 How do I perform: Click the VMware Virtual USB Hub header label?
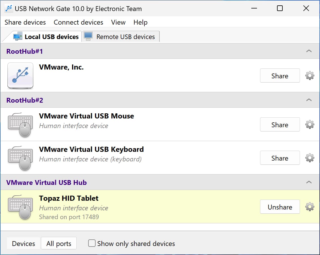click(x=47, y=182)
